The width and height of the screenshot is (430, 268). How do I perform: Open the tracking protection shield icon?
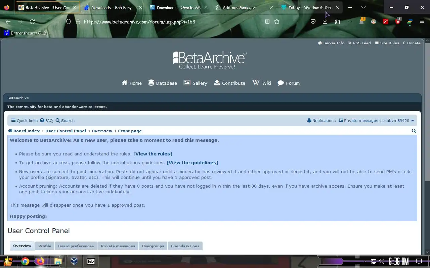pyautogui.click(x=69, y=21)
